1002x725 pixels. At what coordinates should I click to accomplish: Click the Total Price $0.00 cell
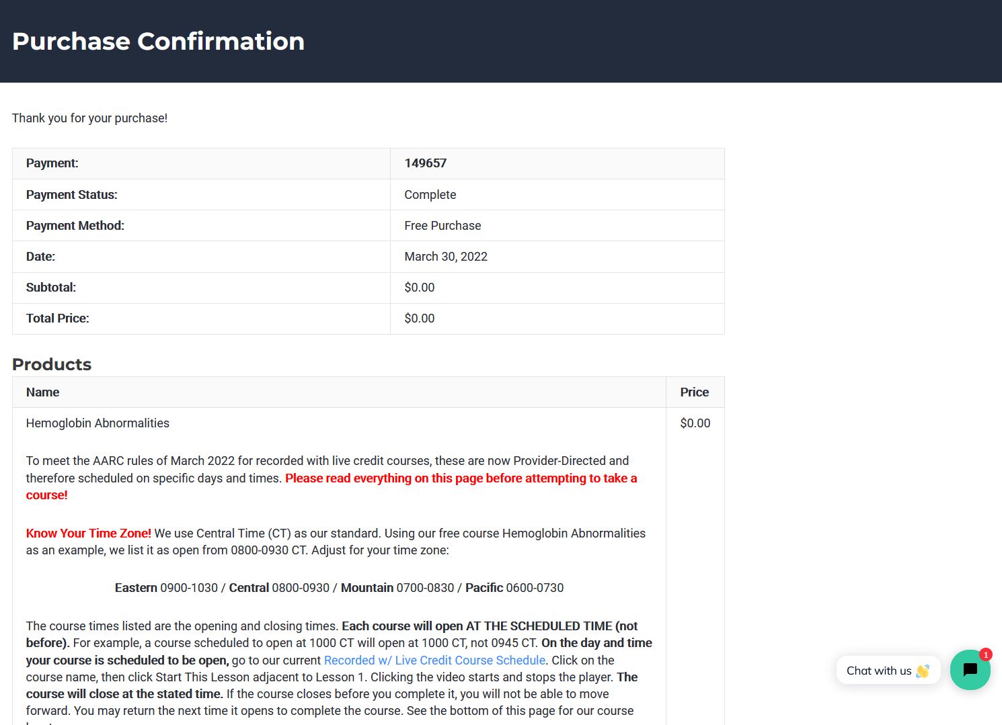click(418, 318)
